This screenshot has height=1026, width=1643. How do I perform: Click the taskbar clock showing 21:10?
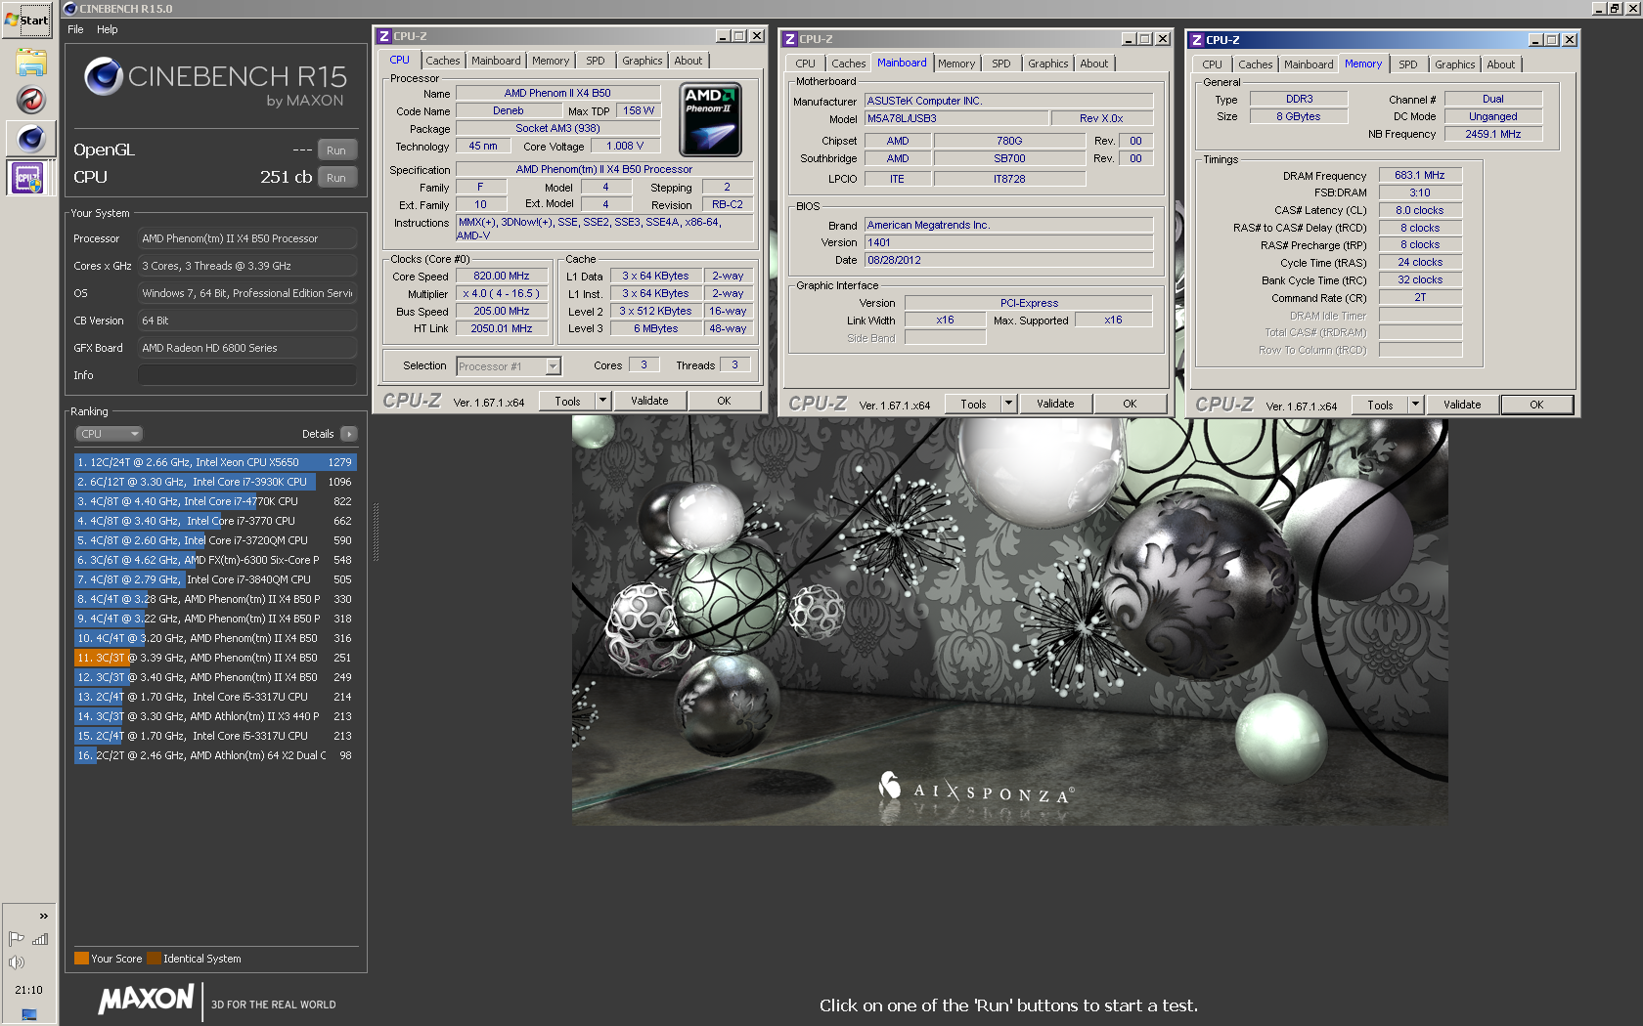28,990
